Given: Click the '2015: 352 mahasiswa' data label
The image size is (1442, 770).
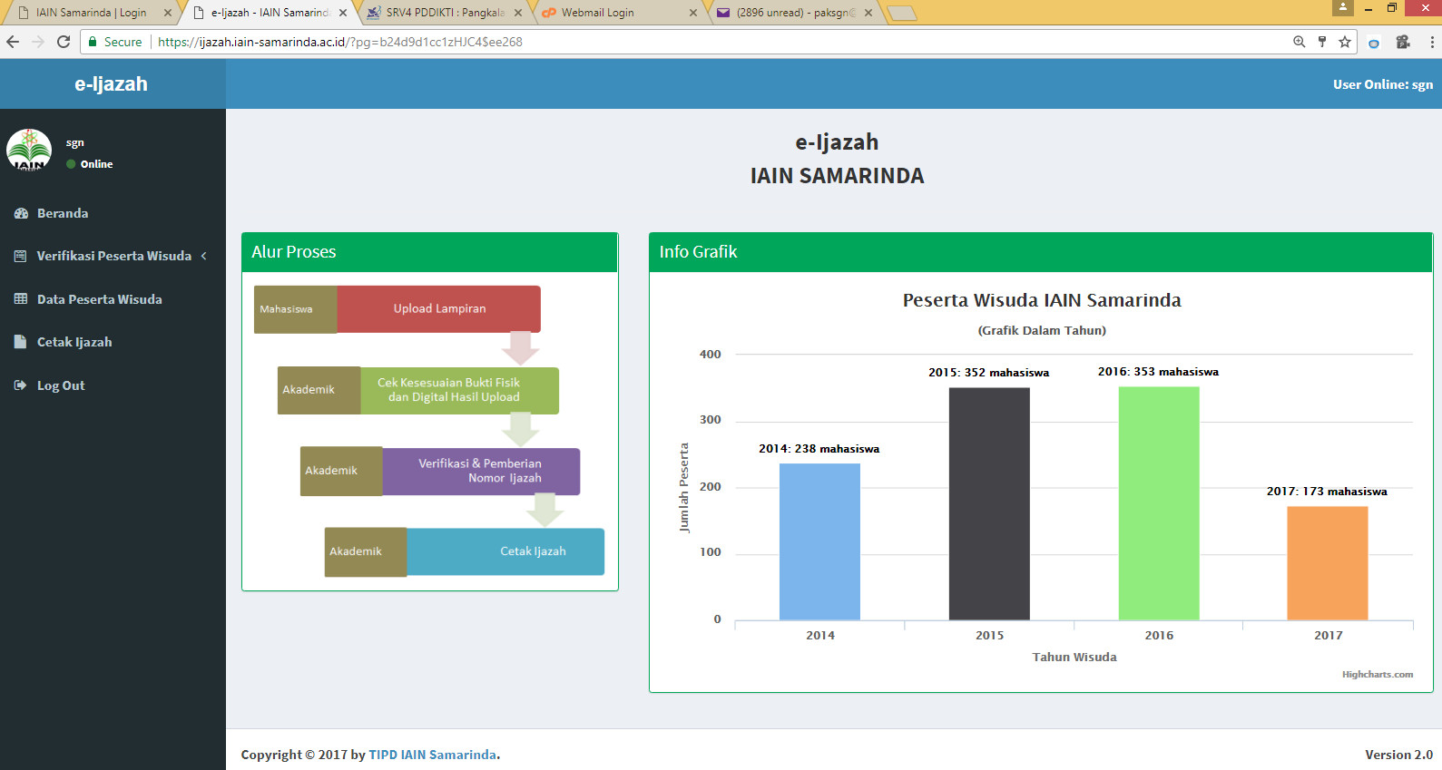Looking at the screenshot, I should coord(988,373).
